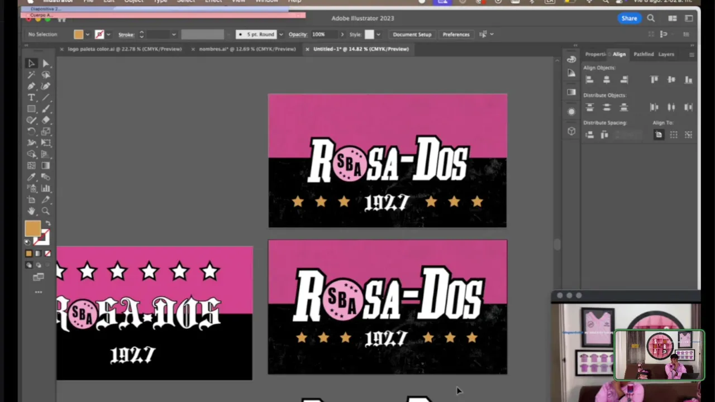Enable Align To Artboard option
The height and width of the screenshot is (402, 715).
[659, 135]
